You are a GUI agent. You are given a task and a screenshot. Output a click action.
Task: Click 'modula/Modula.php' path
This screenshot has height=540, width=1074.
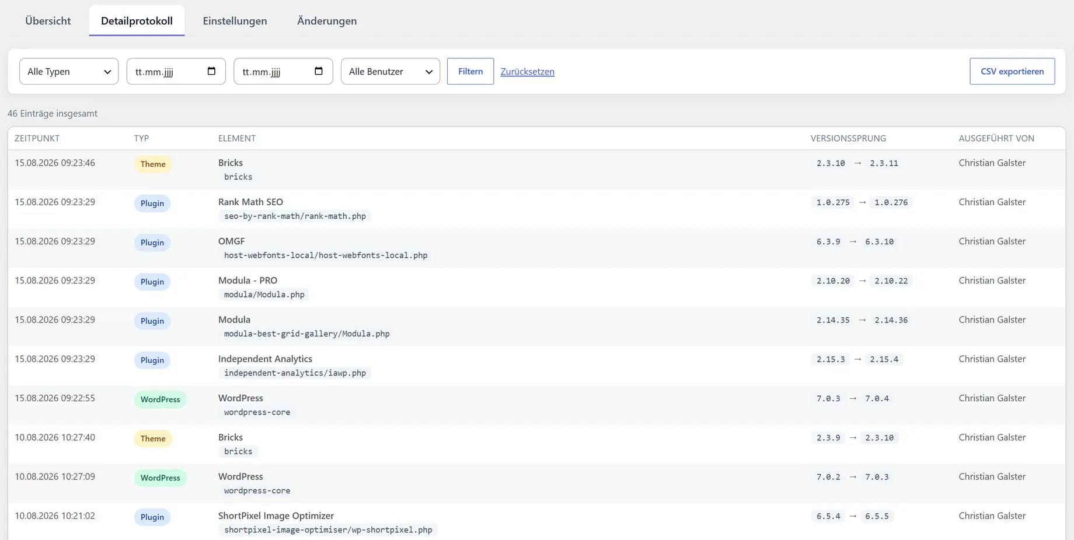pos(264,294)
